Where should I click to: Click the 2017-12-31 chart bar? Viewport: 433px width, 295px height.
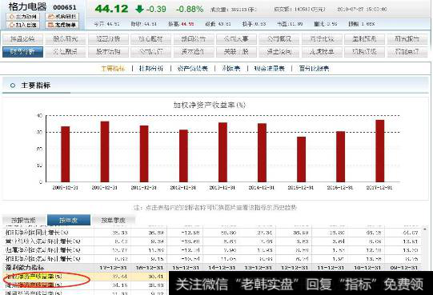(380, 151)
